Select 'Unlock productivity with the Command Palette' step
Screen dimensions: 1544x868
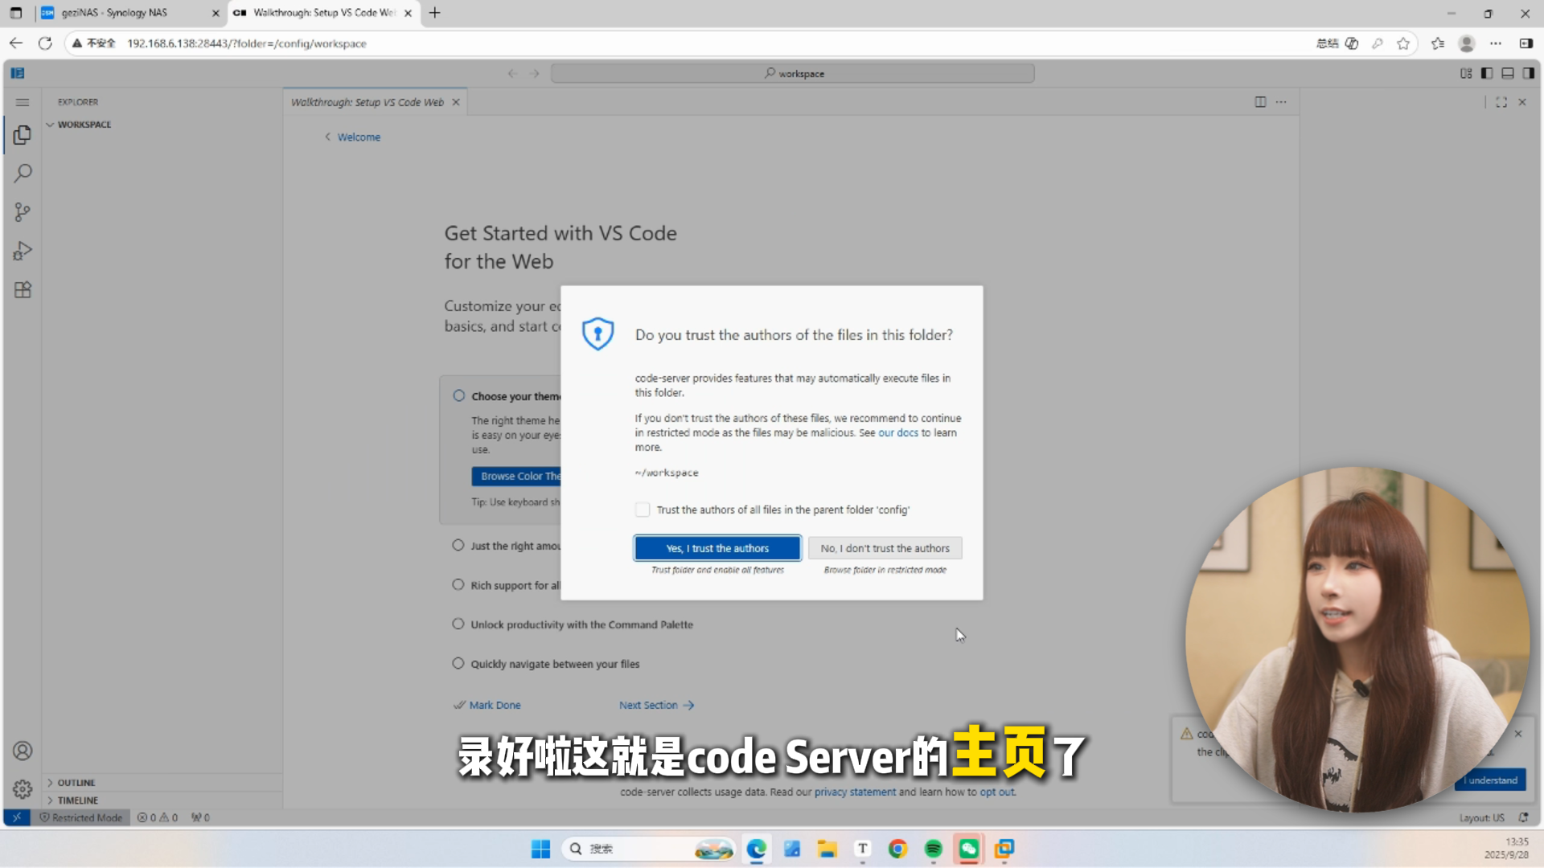click(581, 624)
